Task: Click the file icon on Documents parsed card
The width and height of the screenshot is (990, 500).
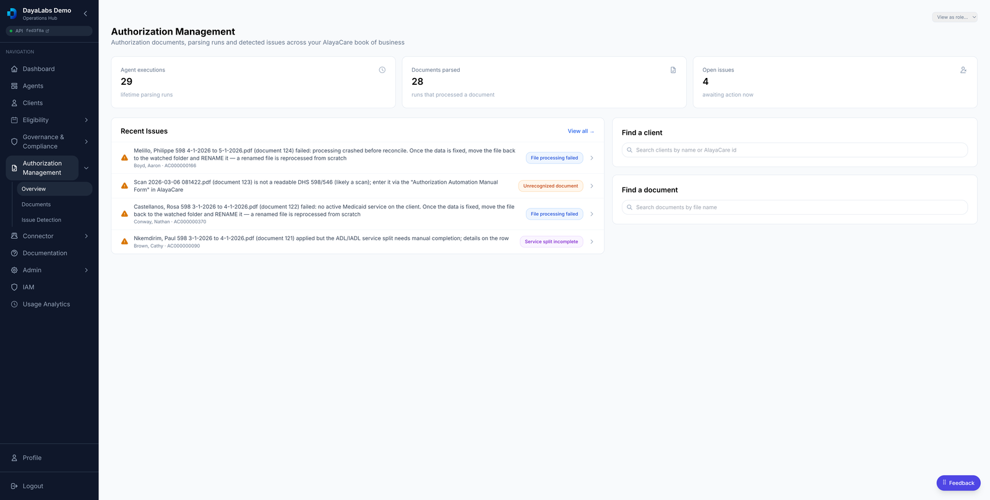Action: coord(673,70)
